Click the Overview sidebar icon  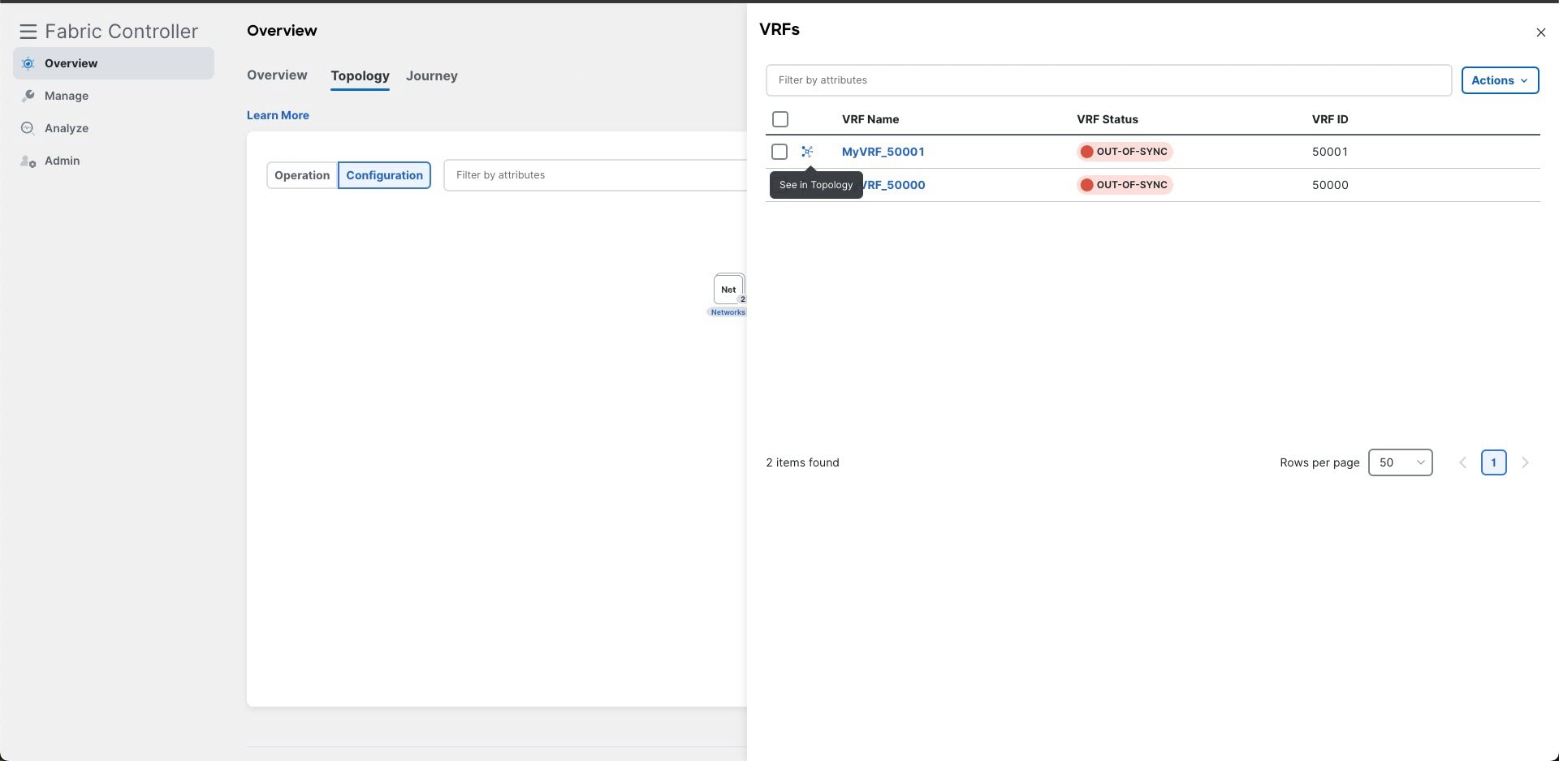click(28, 63)
